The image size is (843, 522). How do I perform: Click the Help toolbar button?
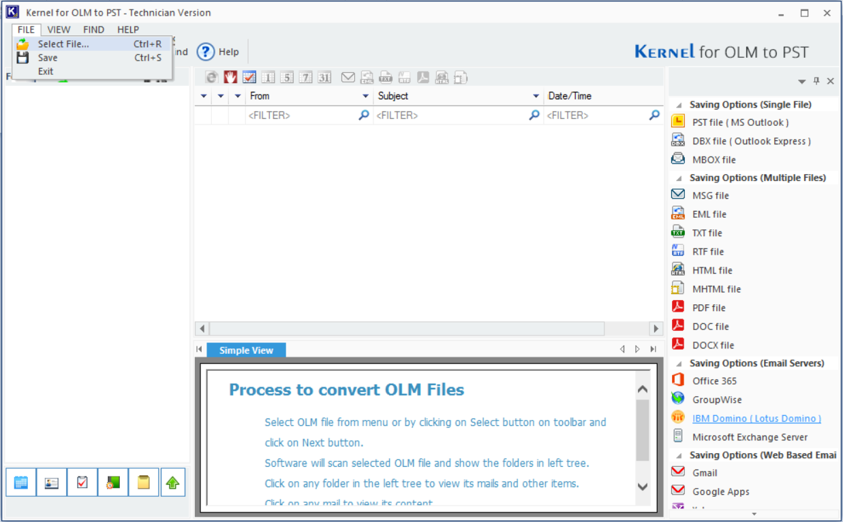tap(218, 52)
